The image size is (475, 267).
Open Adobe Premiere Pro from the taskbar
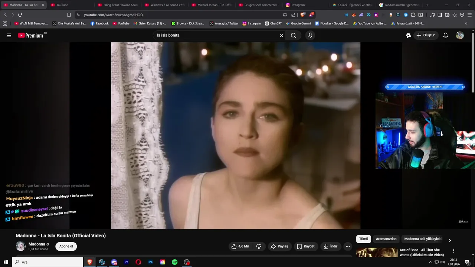(x=126, y=262)
